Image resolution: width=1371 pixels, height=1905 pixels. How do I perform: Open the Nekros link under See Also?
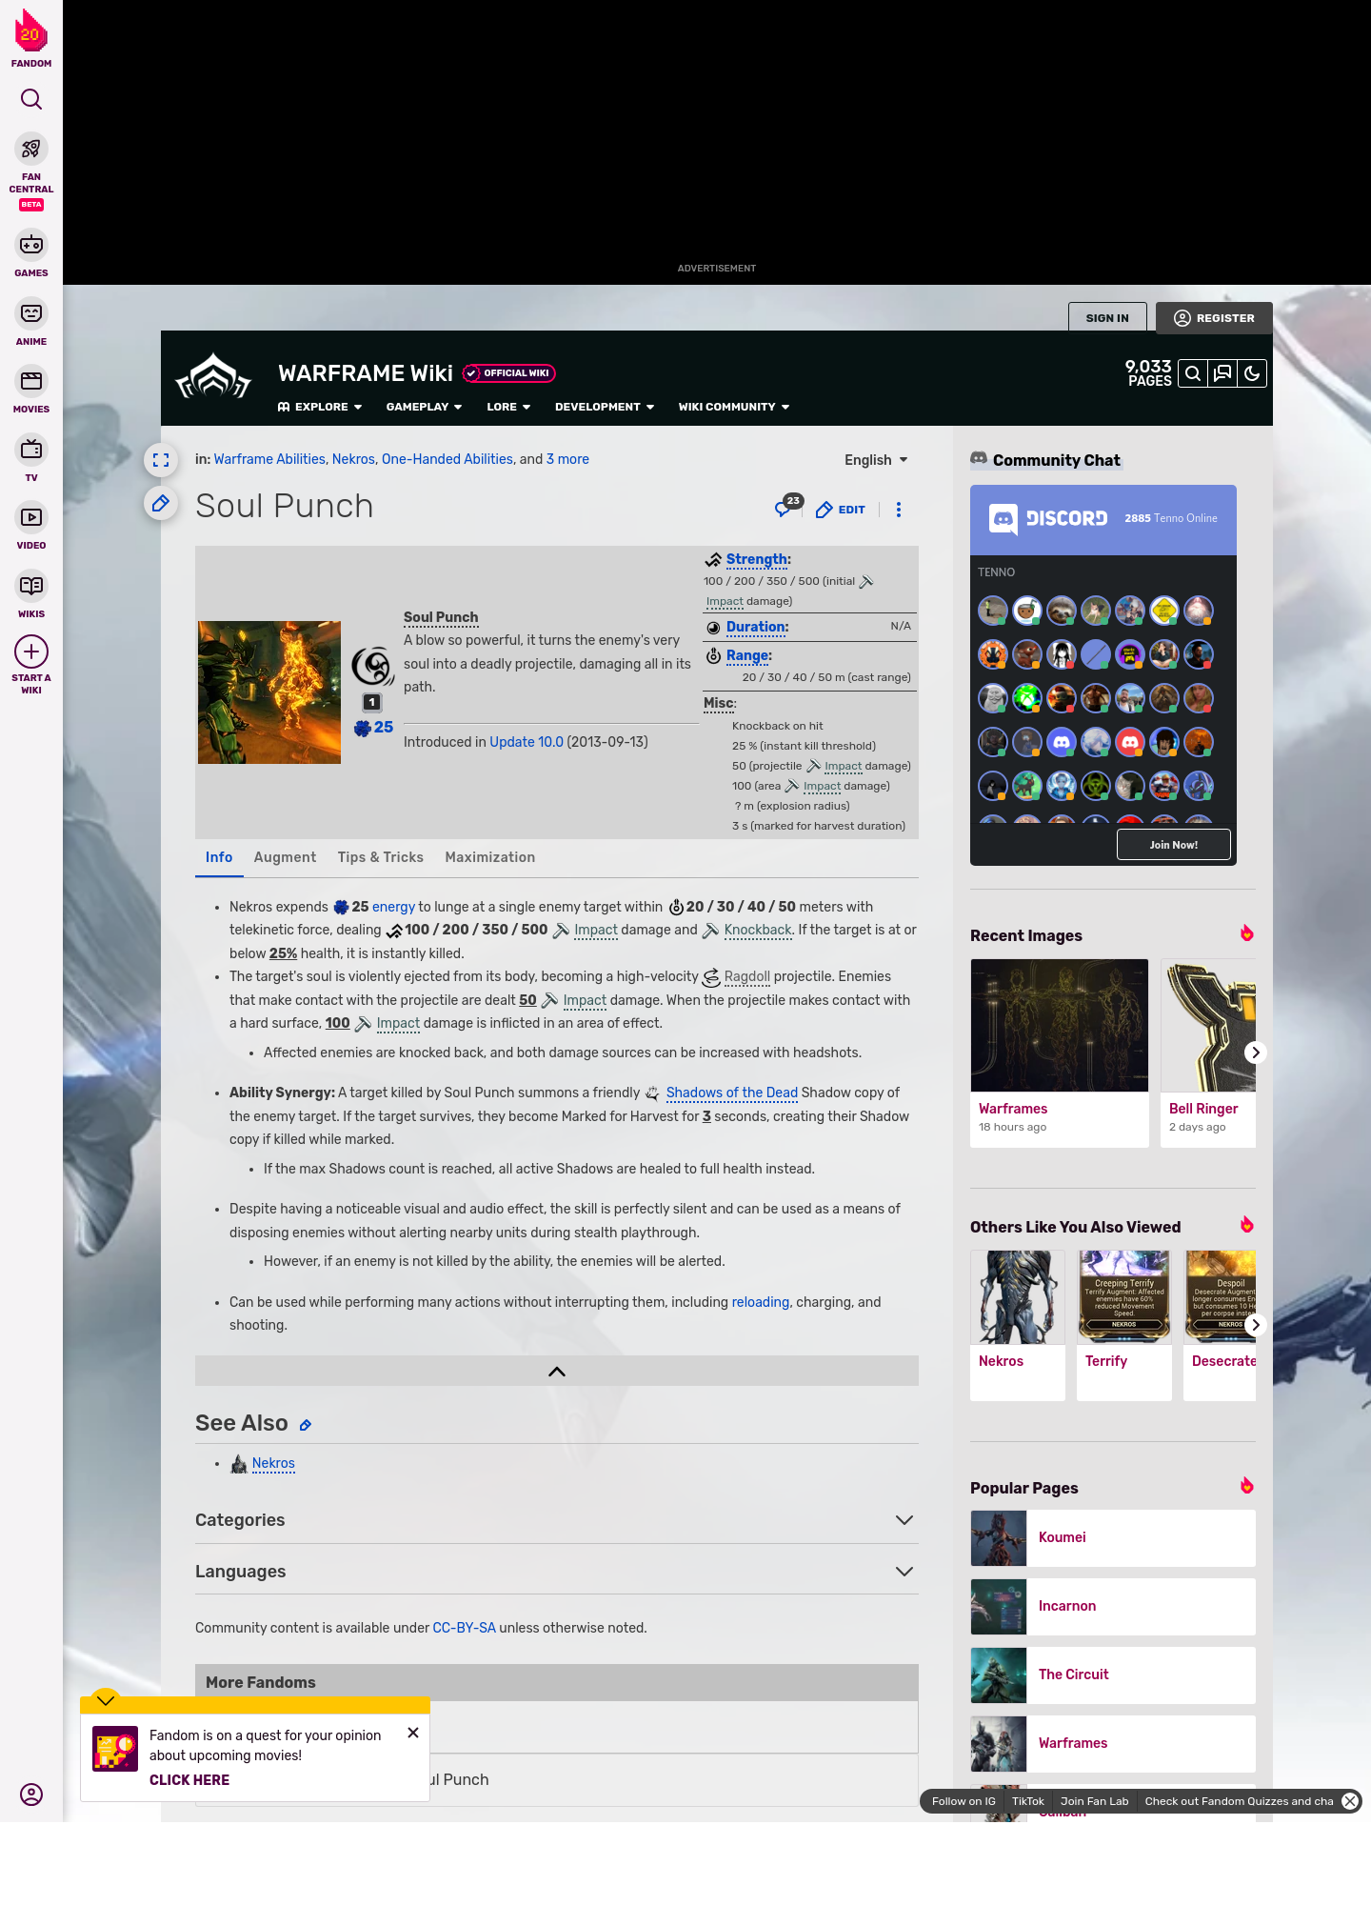(x=273, y=1463)
